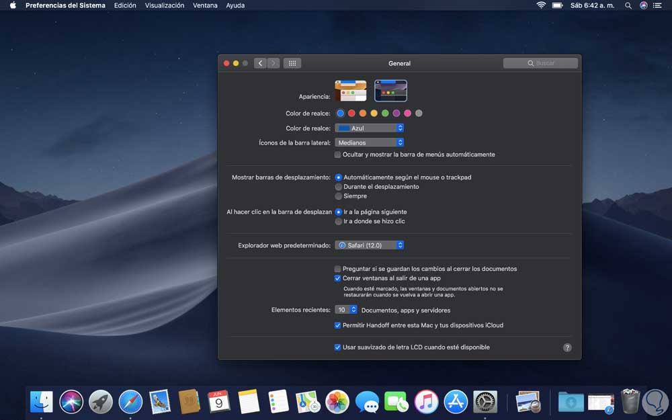The image size is (672, 420).
Task: Open the Apple menu
Action: coord(13,5)
